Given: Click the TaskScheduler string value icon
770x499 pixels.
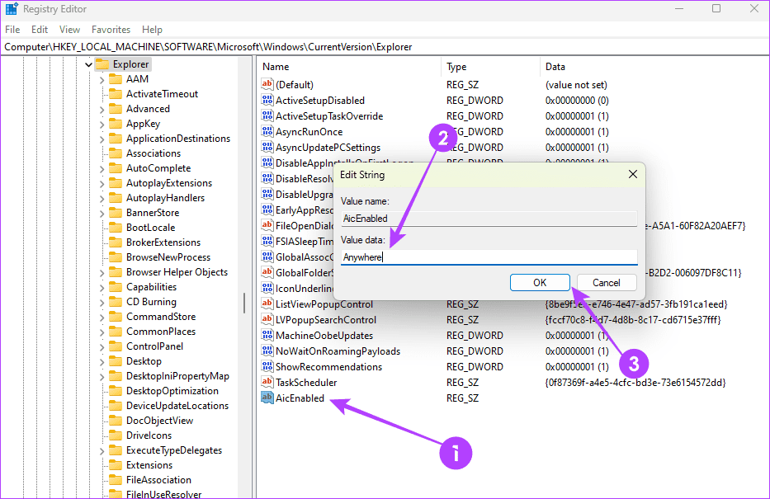Looking at the screenshot, I should [267, 383].
